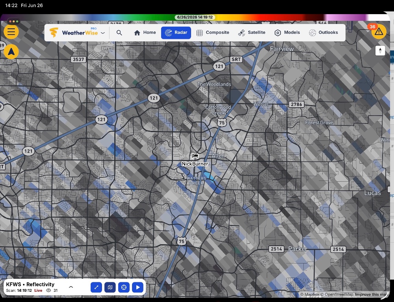Image resolution: width=394 pixels, height=302 pixels.
Task: Click the 2786 road shield
Action: (296, 104)
